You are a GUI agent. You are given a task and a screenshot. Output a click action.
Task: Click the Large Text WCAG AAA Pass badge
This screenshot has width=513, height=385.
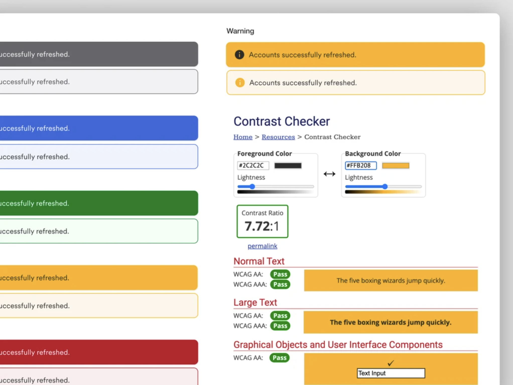point(280,326)
